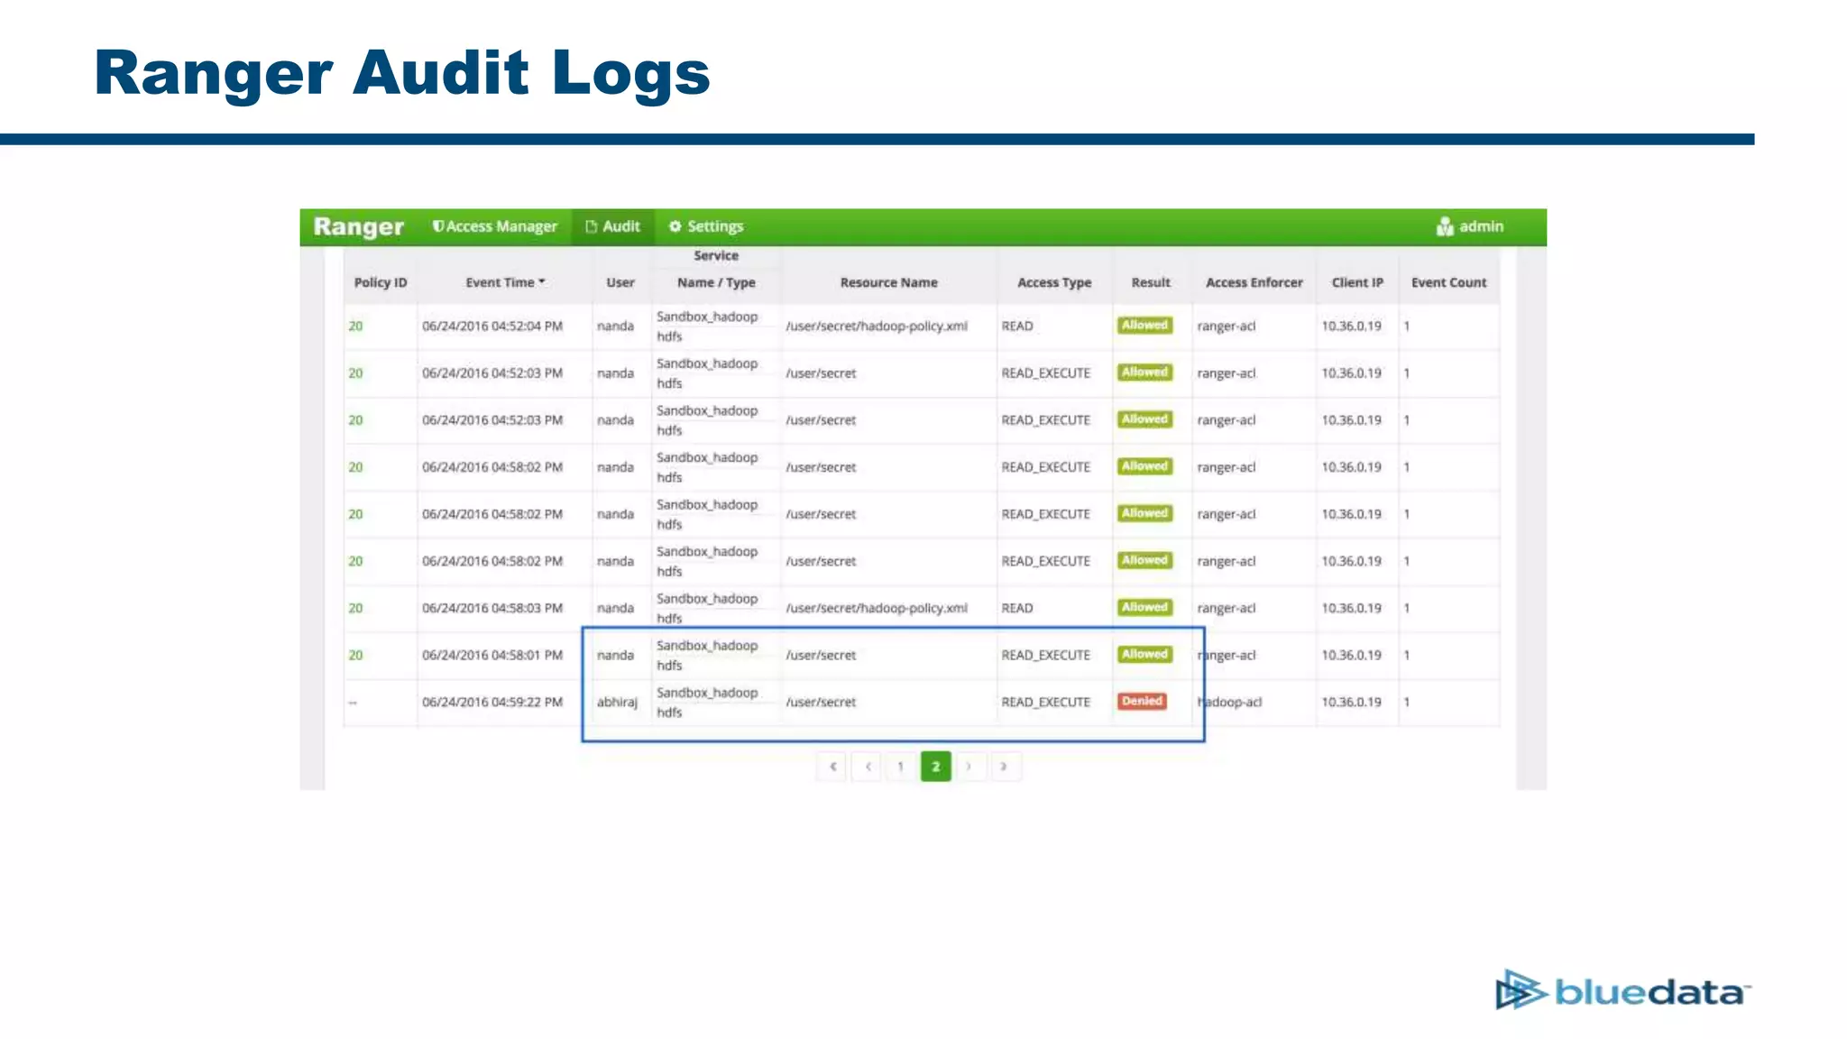Select page 2 in pagination
Viewport: 1847px width, 1039px height.
coord(936,767)
